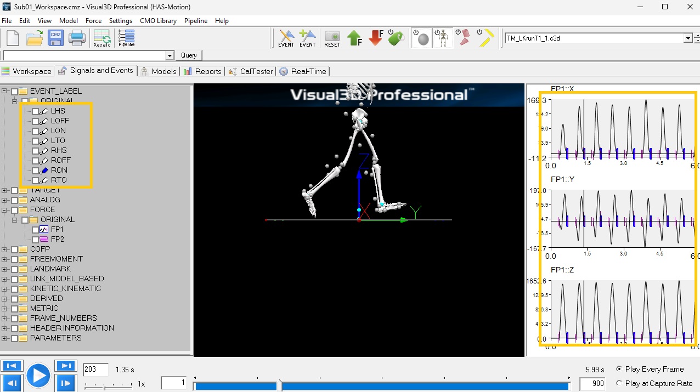This screenshot has height=392, width=700.
Task: Open the Pipeline menu
Action: (196, 21)
